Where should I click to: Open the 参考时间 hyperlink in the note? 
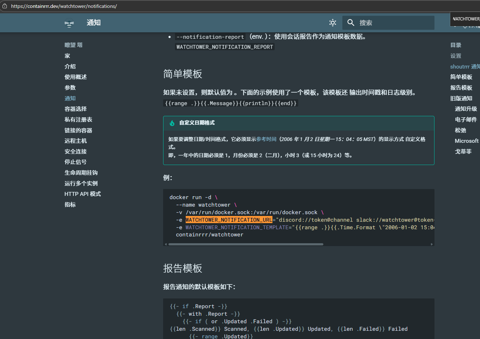tap(266, 139)
